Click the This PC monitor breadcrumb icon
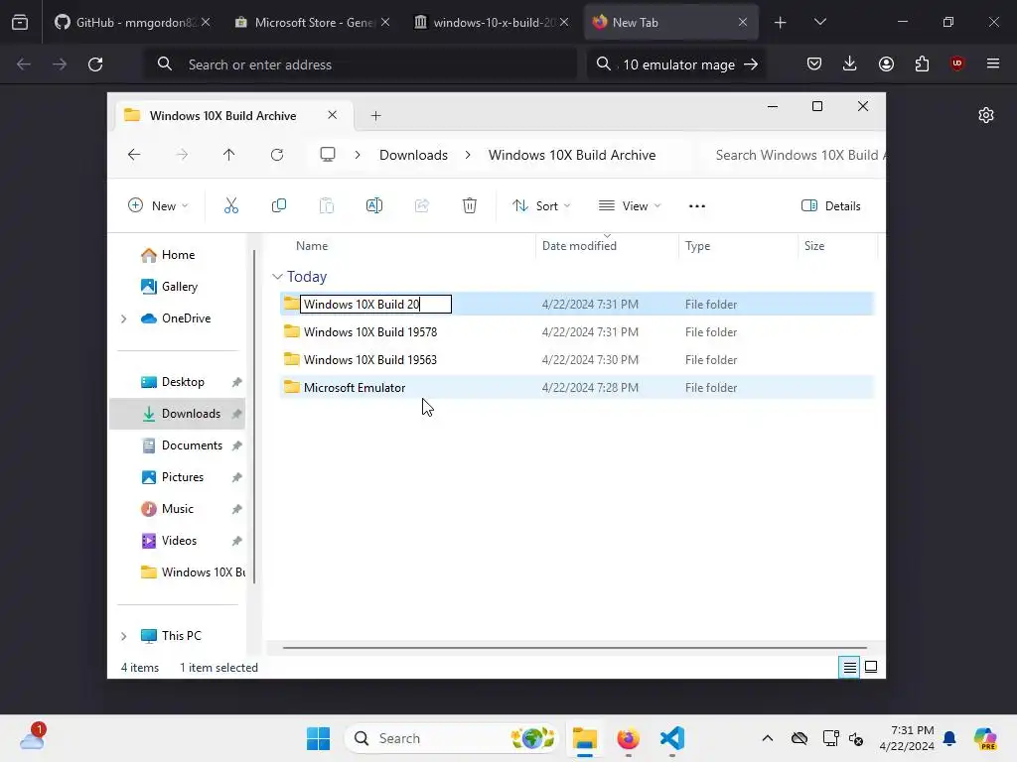The image size is (1017, 762). (328, 155)
